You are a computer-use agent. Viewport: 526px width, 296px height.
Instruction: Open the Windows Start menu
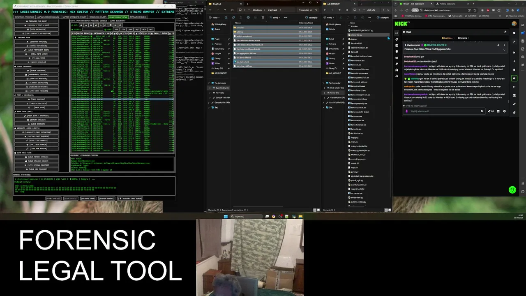click(x=226, y=216)
